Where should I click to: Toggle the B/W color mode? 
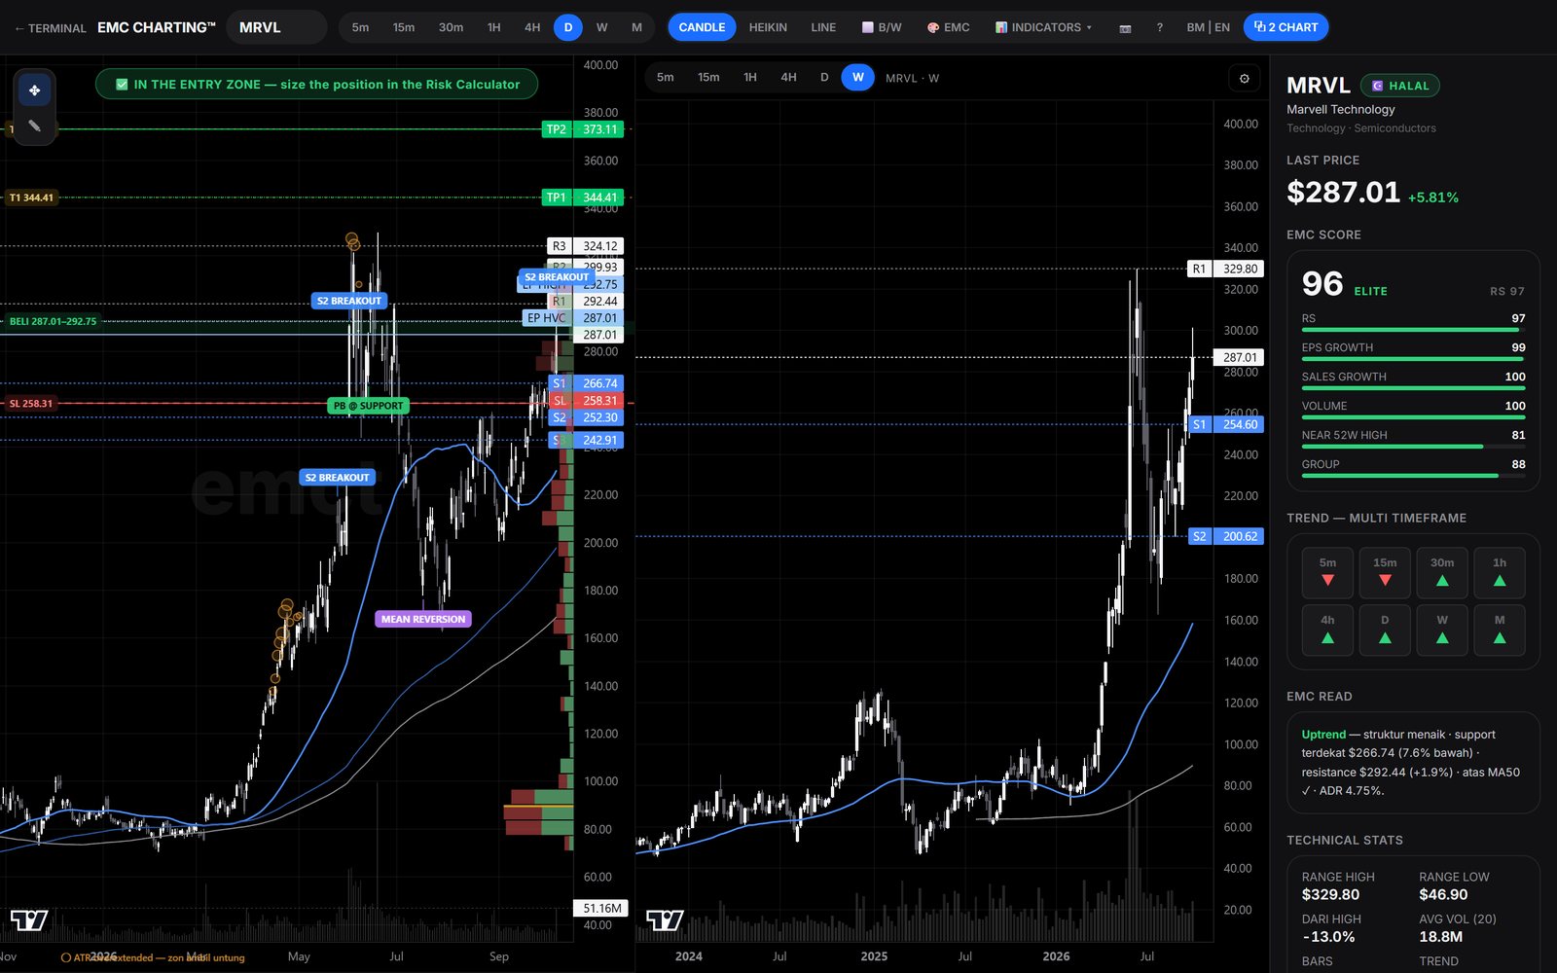(x=882, y=28)
